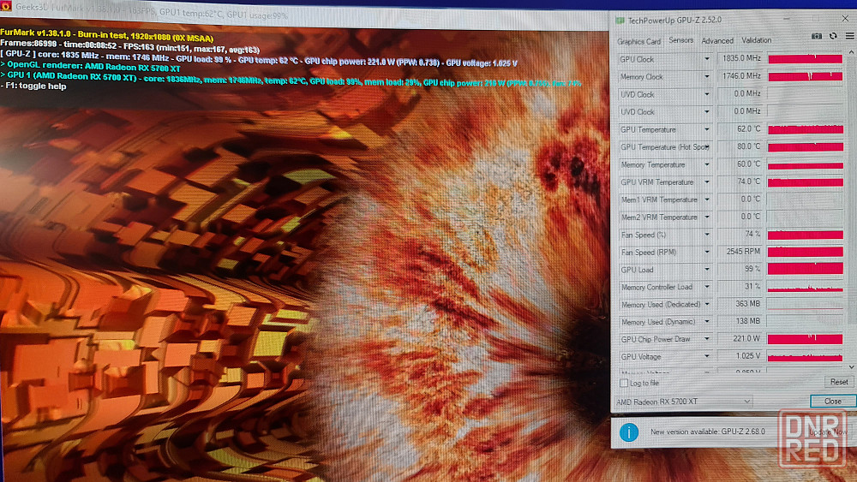Open the Validation tab

point(756,41)
